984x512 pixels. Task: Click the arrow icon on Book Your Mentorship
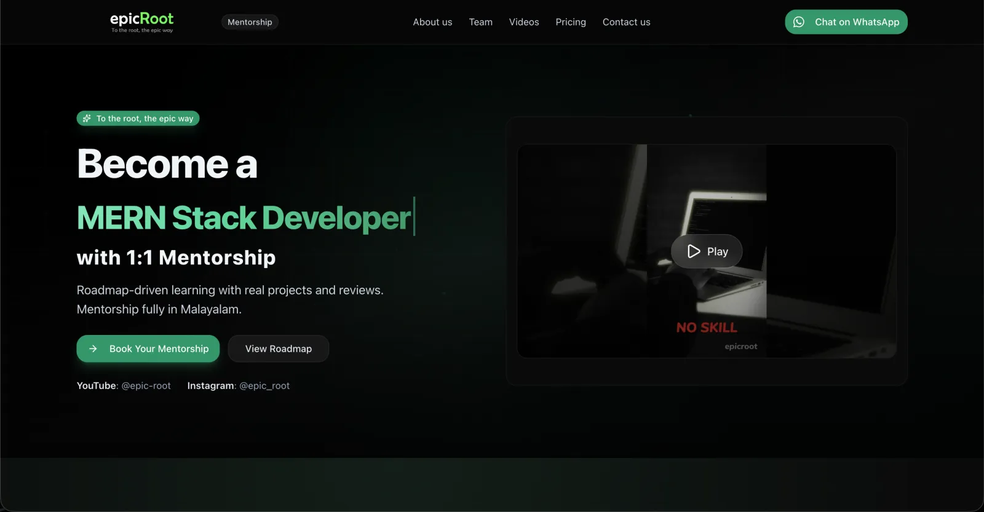(x=93, y=349)
